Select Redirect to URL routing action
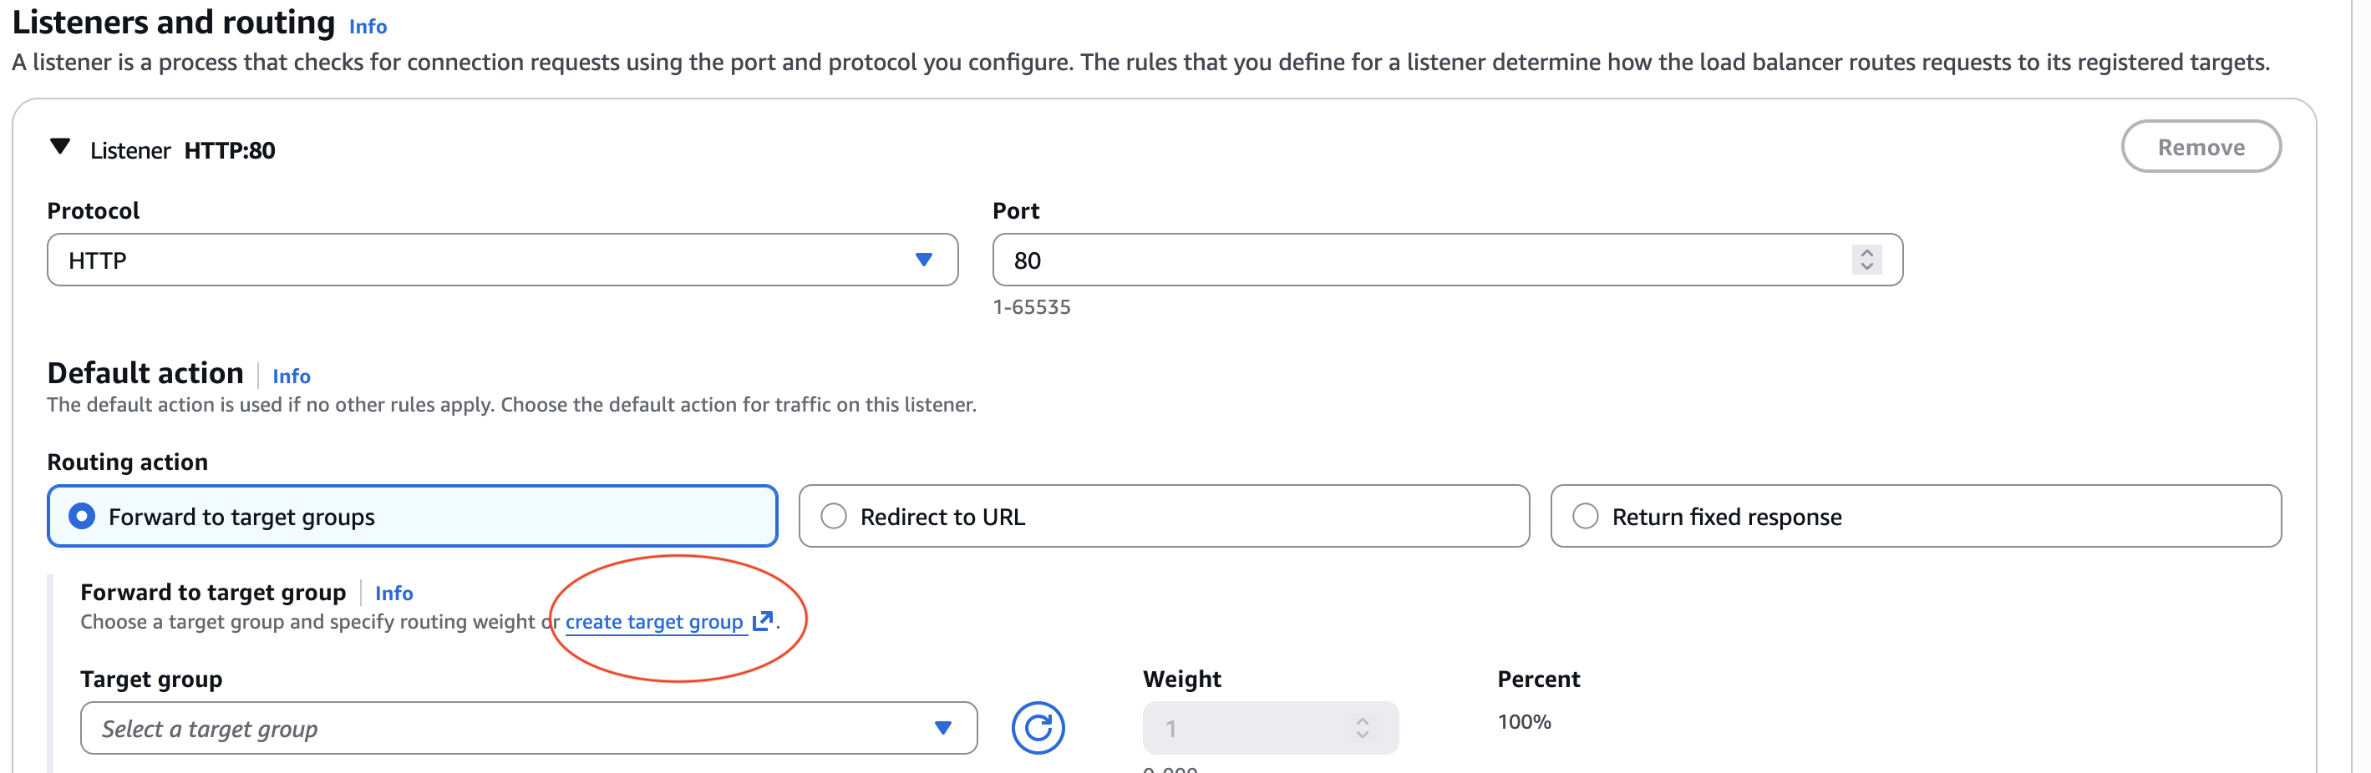2371x773 pixels. (834, 517)
